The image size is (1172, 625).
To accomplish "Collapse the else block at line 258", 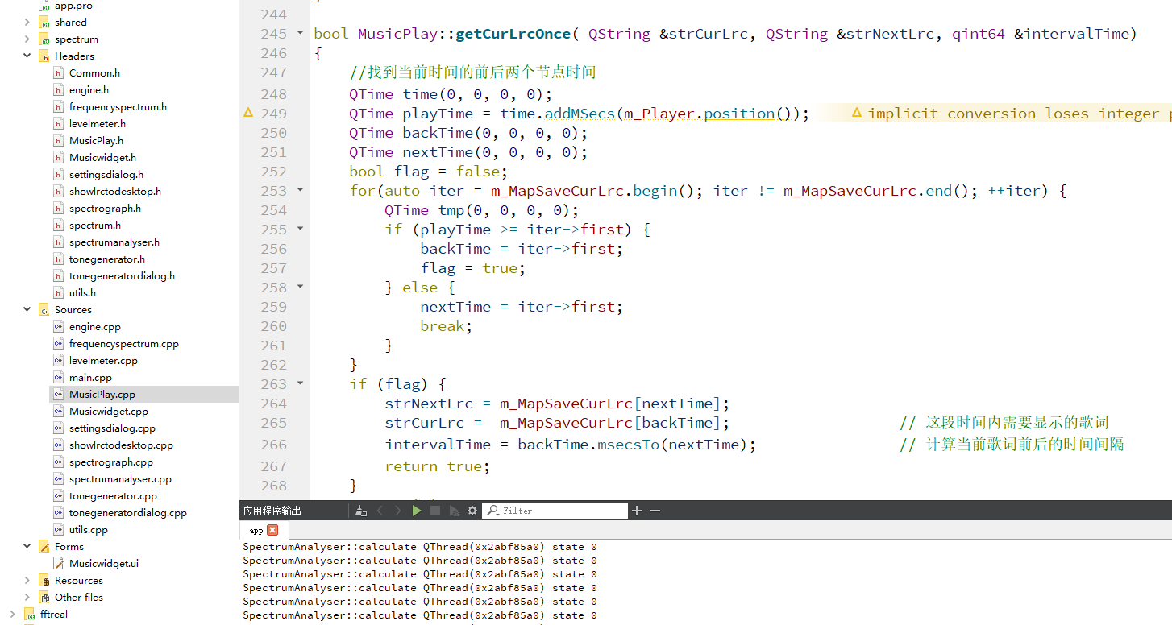I will (301, 287).
